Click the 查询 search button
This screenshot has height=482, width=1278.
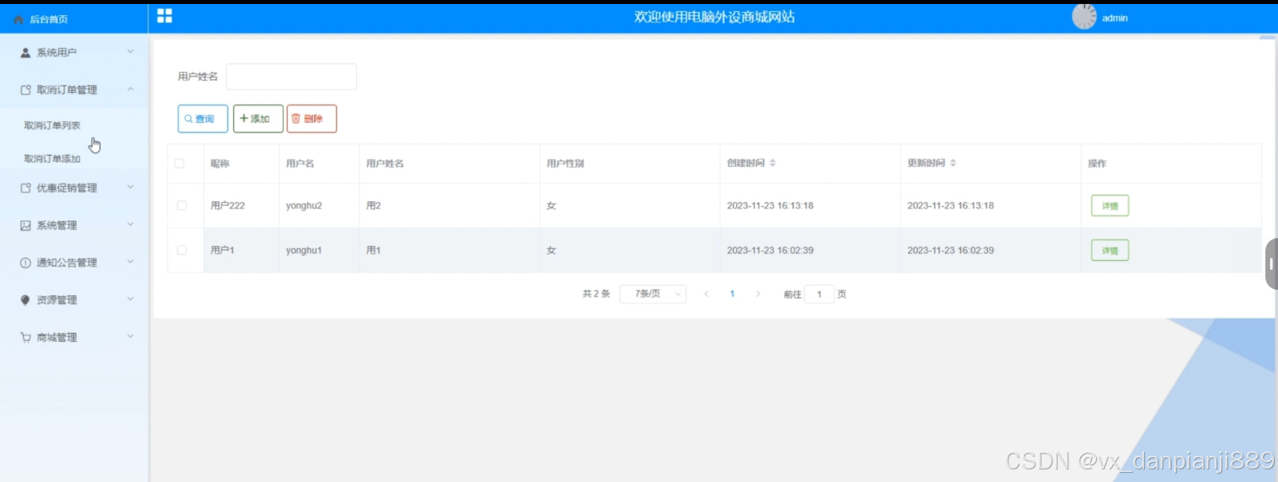[203, 119]
